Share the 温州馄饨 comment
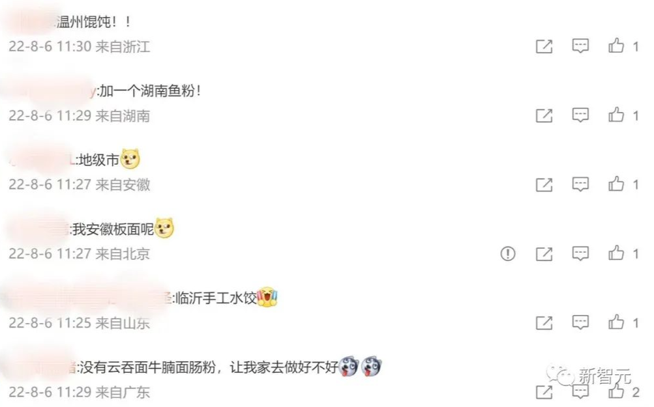The height and width of the screenshot is (407, 654). click(x=544, y=46)
